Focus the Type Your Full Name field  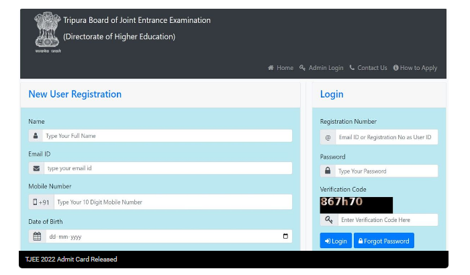[x=167, y=136]
